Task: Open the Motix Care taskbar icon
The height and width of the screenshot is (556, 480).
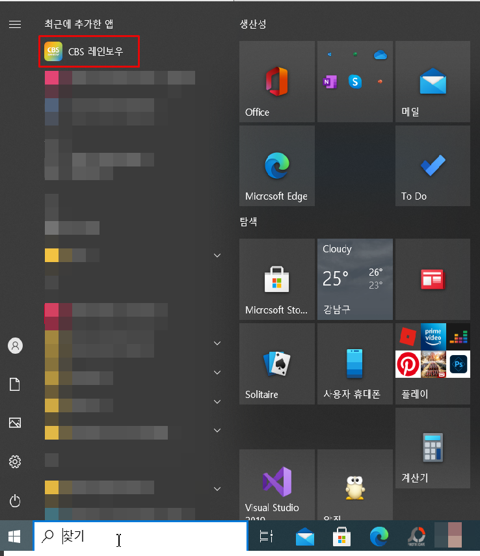Action: pyautogui.click(x=416, y=536)
